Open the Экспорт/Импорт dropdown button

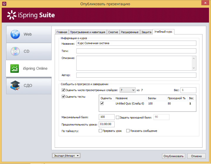(66, 156)
